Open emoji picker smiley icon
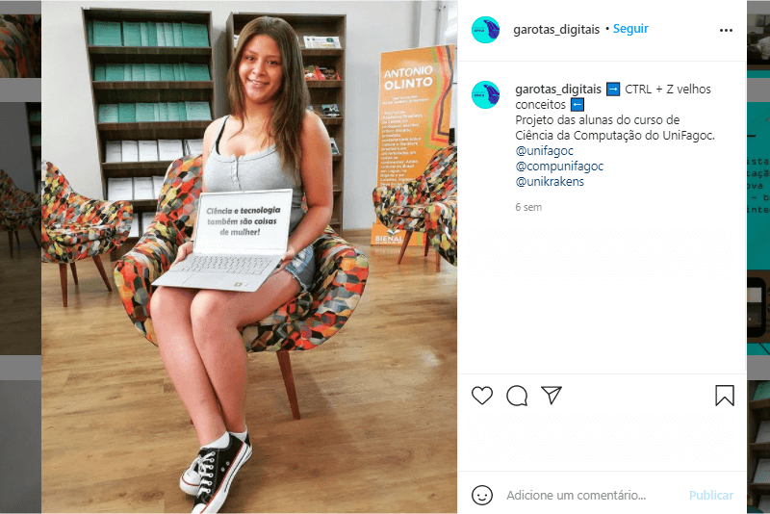Image resolution: width=770 pixels, height=514 pixels. (482, 495)
